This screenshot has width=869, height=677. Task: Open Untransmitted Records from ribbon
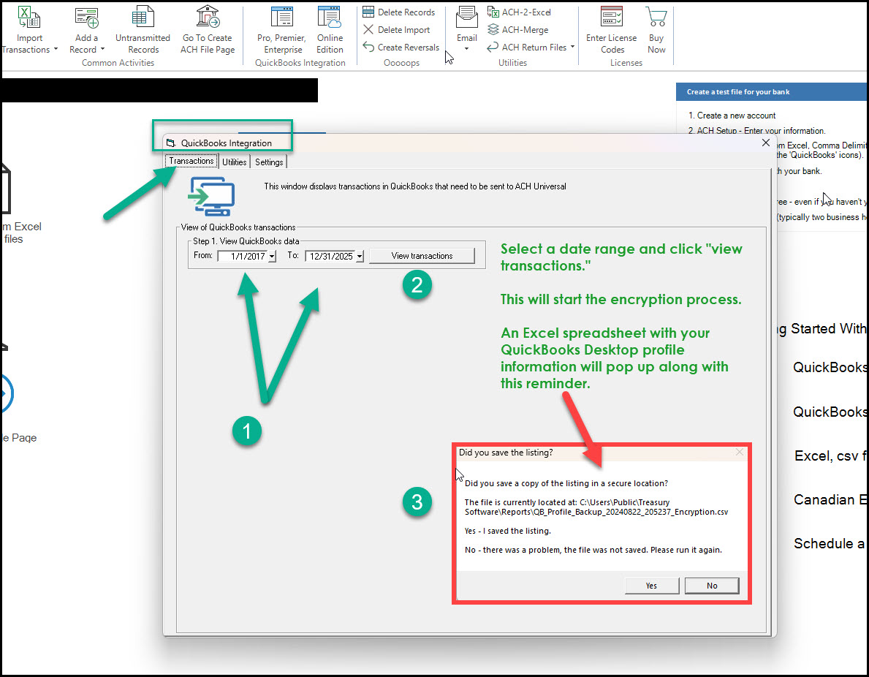tap(143, 31)
